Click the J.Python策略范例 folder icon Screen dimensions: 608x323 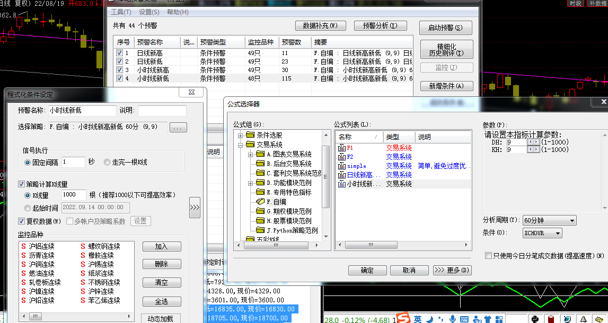point(260,230)
